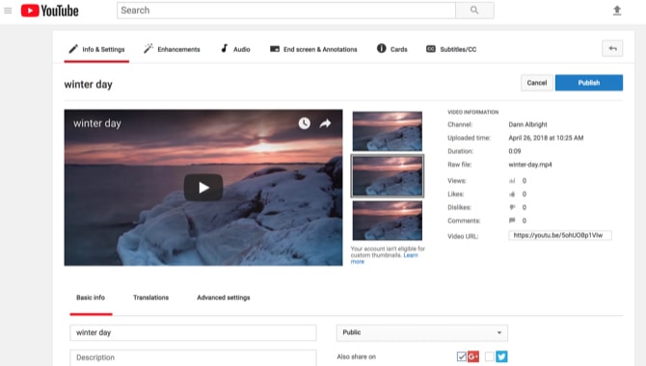
Task: Open the hamburger guide menu
Action: pos(8,11)
